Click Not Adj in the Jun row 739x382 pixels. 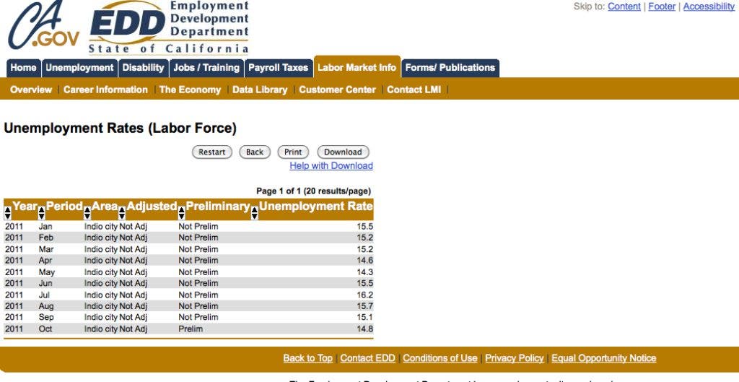133,284
